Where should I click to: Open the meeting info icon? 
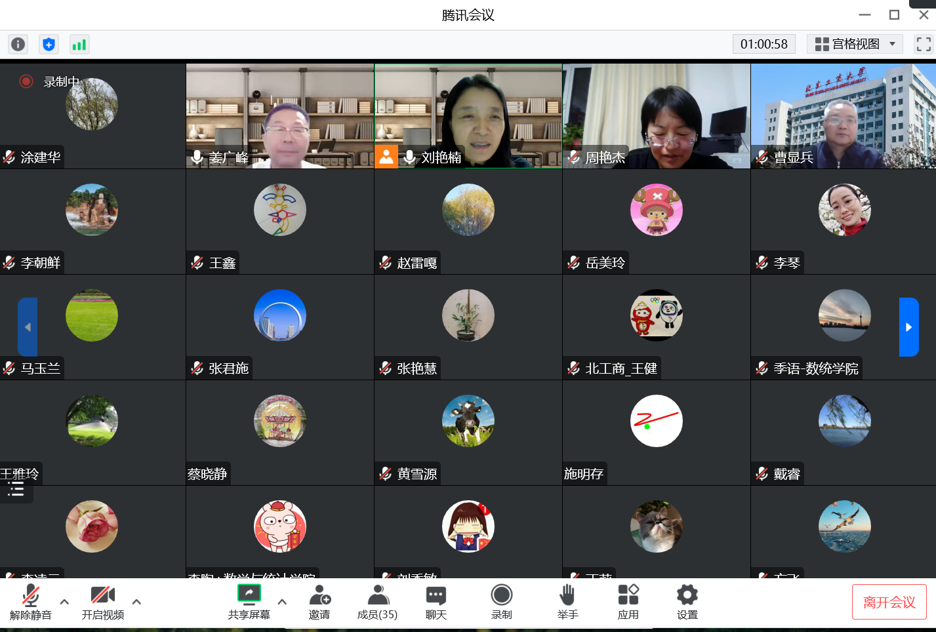tap(18, 44)
